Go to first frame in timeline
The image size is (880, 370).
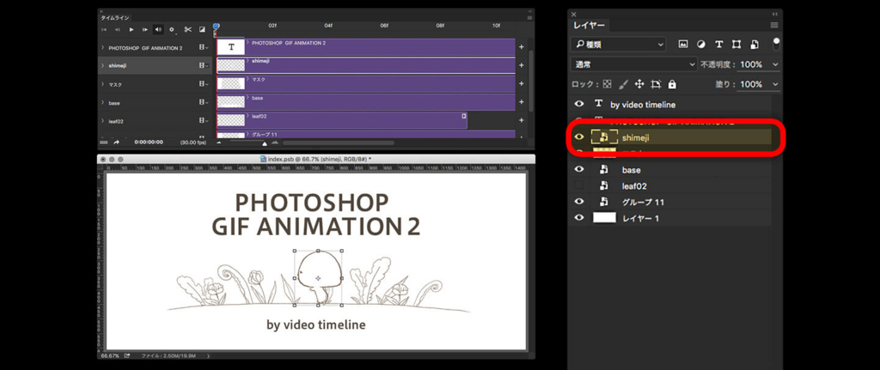coord(104,29)
